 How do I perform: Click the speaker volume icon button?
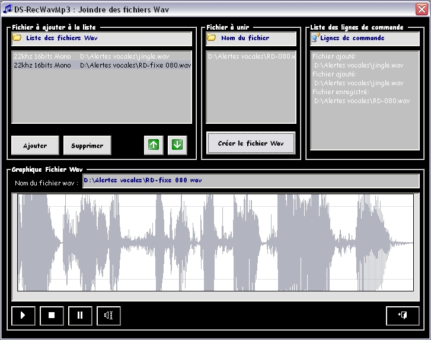point(108,315)
